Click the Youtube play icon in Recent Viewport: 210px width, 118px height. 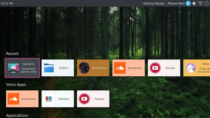point(155,68)
